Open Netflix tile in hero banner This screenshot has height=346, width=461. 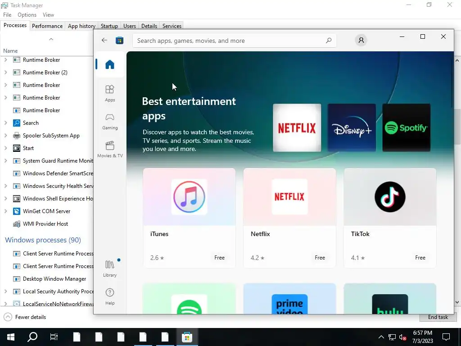click(x=297, y=127)
